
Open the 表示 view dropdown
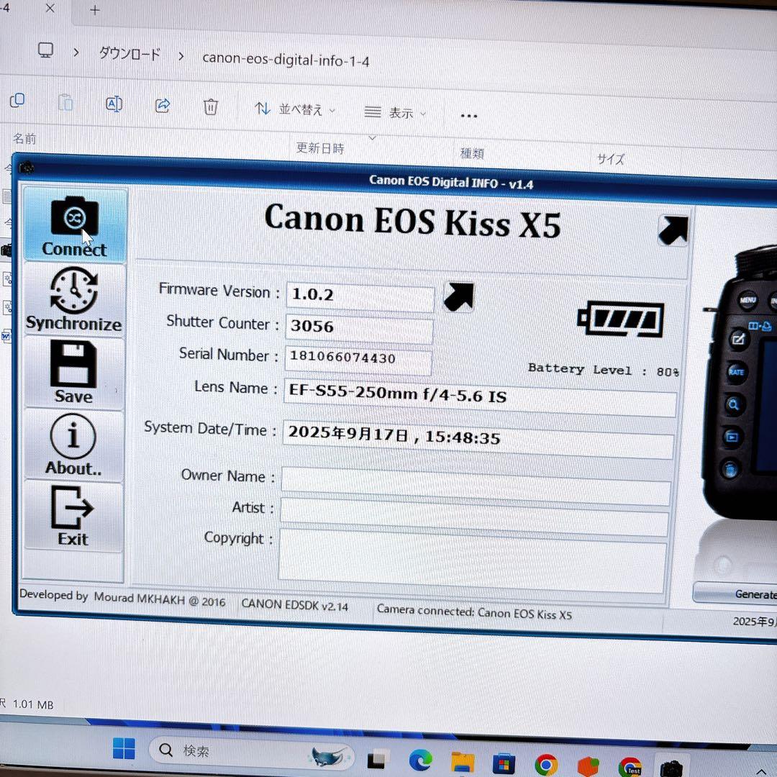[395, 113]
